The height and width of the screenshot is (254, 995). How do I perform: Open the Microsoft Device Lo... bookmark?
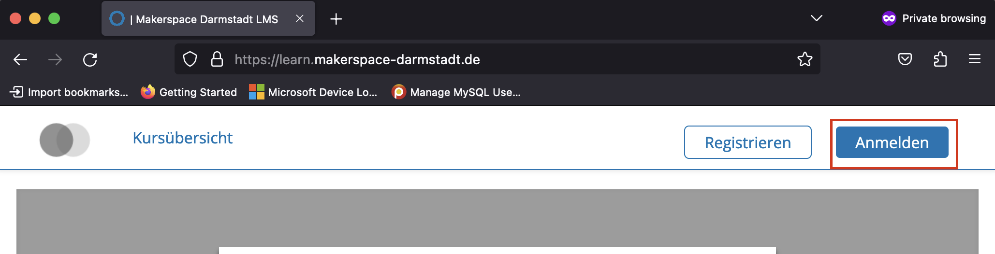tap(313, 92)
